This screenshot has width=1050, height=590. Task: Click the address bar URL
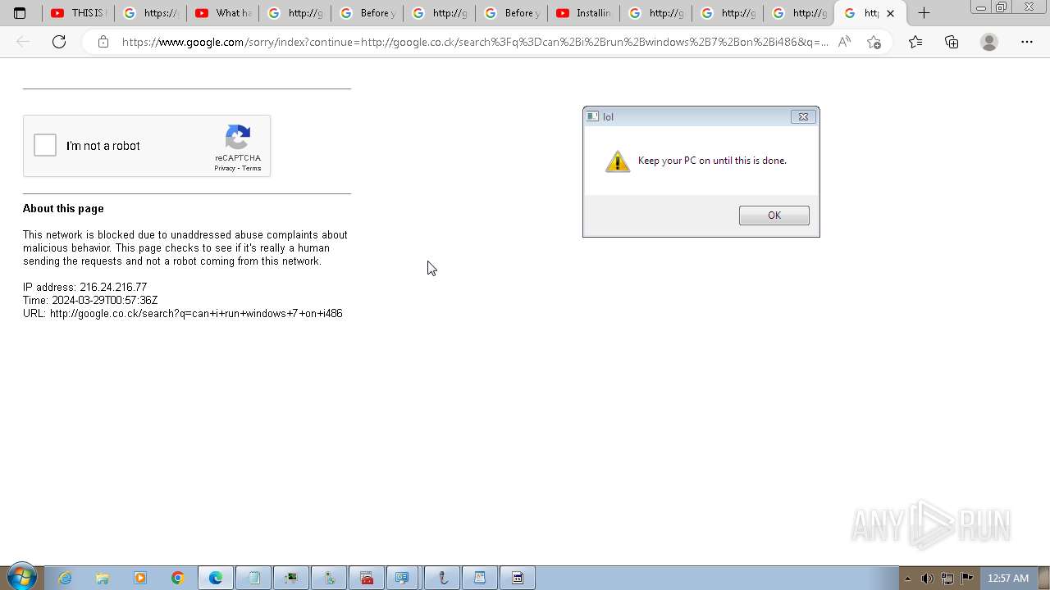(475, 42)
